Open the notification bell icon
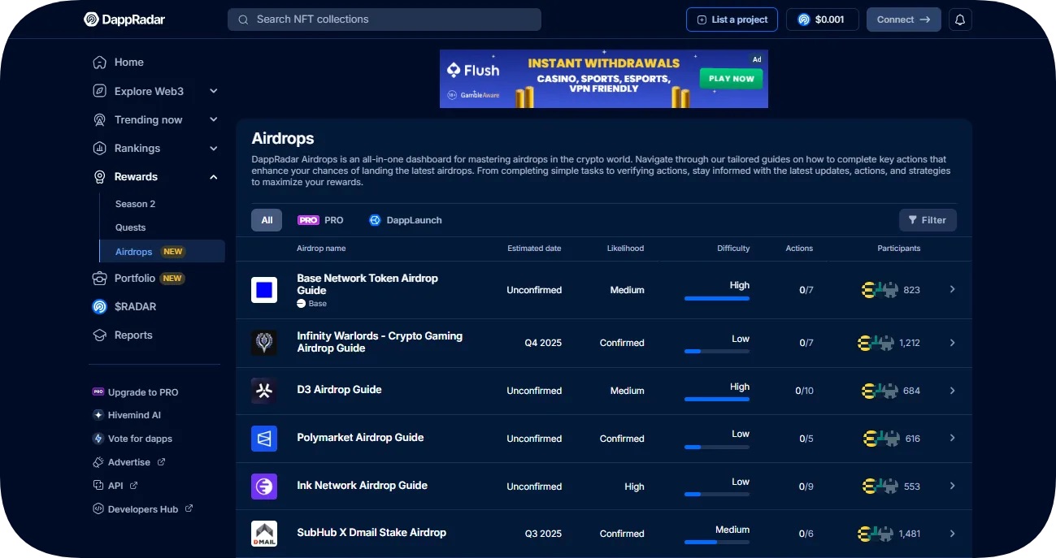Viewport: 1056px width, 558px height. tap(960, 19)
